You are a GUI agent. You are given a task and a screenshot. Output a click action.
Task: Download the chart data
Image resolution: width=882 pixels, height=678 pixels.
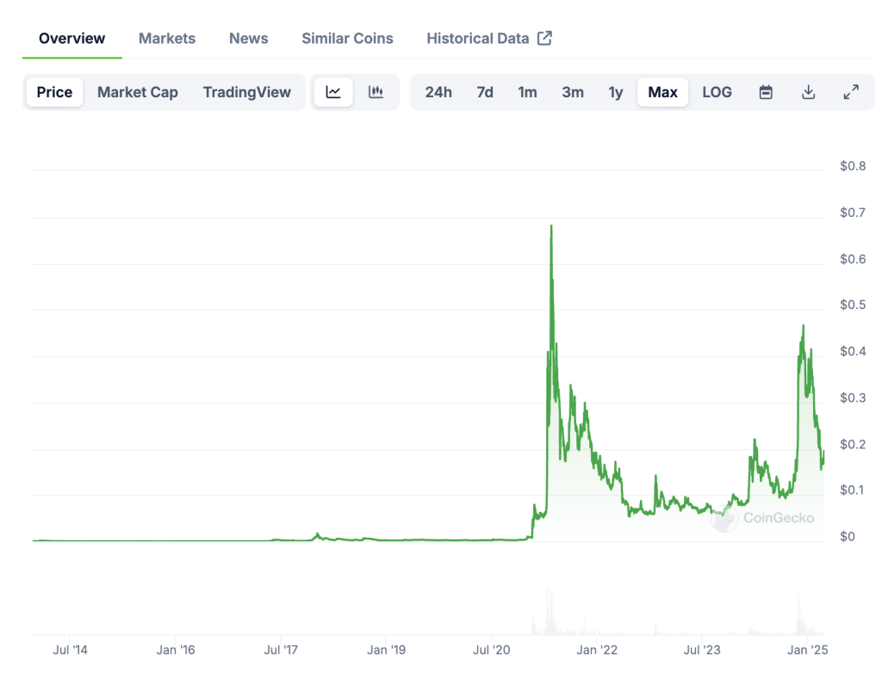click(x=808, y=92)
